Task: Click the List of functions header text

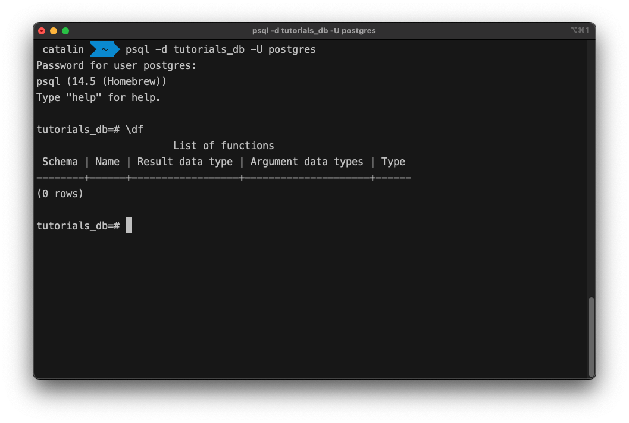Action: tap(223, 145)
